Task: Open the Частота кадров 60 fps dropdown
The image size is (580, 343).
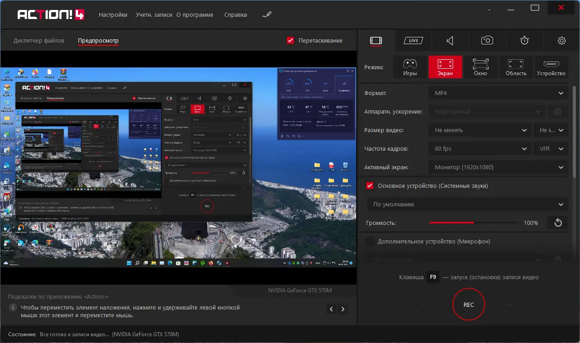Action: (x=480, y=148)
